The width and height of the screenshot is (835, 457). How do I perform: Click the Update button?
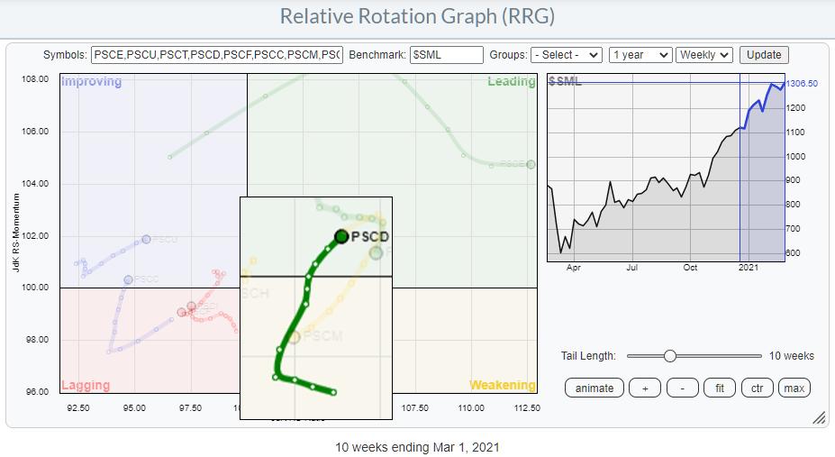pos(764,55)
